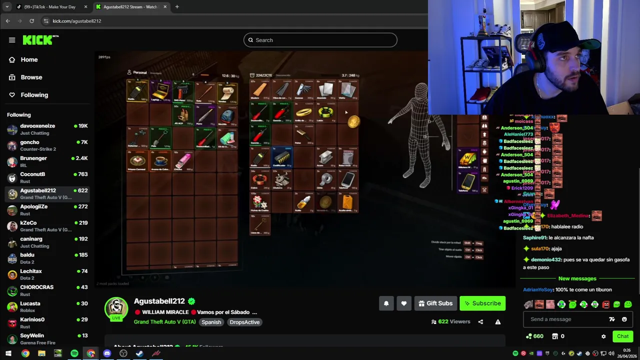The width and height of the screenshot is (640, 360).
Task: Click the system tray volume speaker icon
Action: click(611, 353)
